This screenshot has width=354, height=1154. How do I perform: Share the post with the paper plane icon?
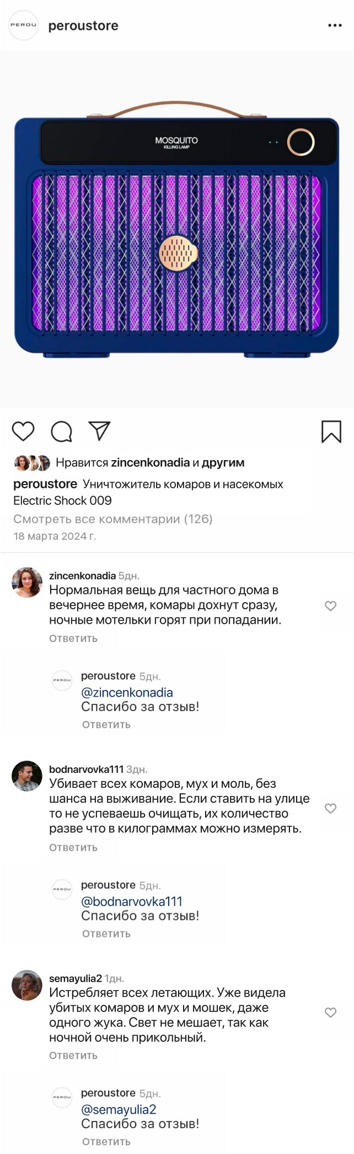100,431
